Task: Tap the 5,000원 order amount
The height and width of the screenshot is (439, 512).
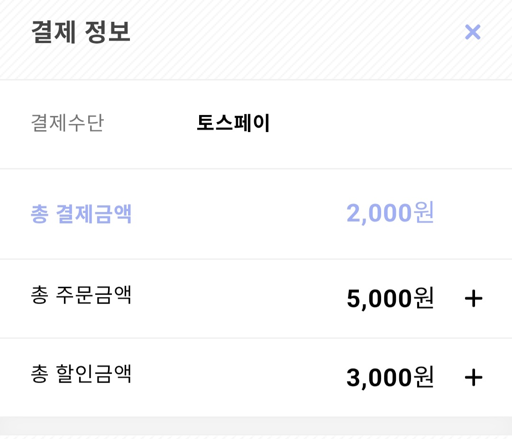Action: pos(390,299)
